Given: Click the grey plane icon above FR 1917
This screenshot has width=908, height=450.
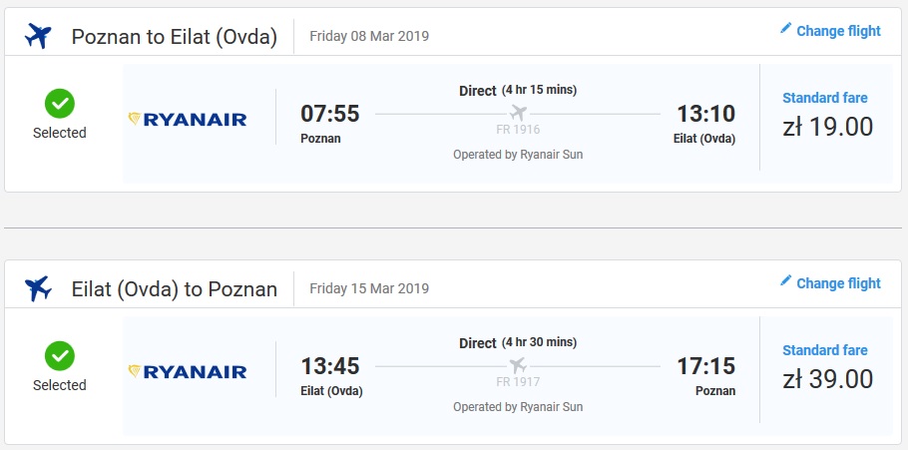Looking at the screenshot, I should point(518,365).
